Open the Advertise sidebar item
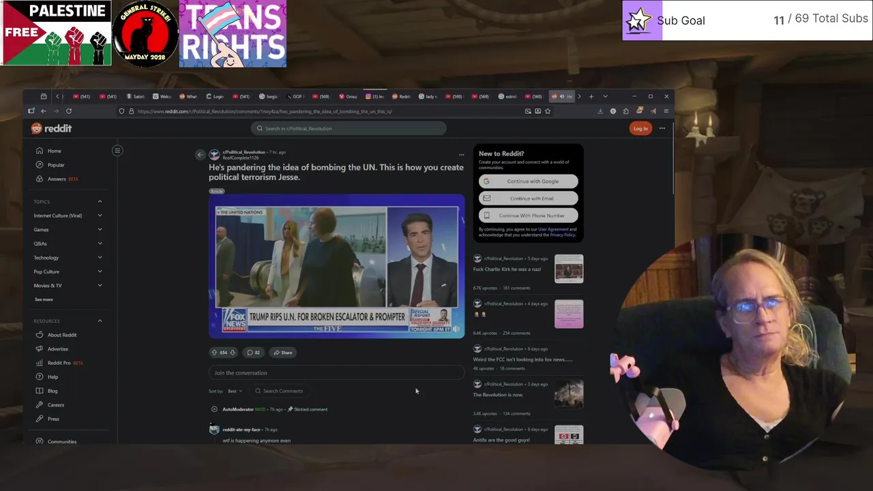The width and height of the screenshot is (873, 491). point(58,349)
